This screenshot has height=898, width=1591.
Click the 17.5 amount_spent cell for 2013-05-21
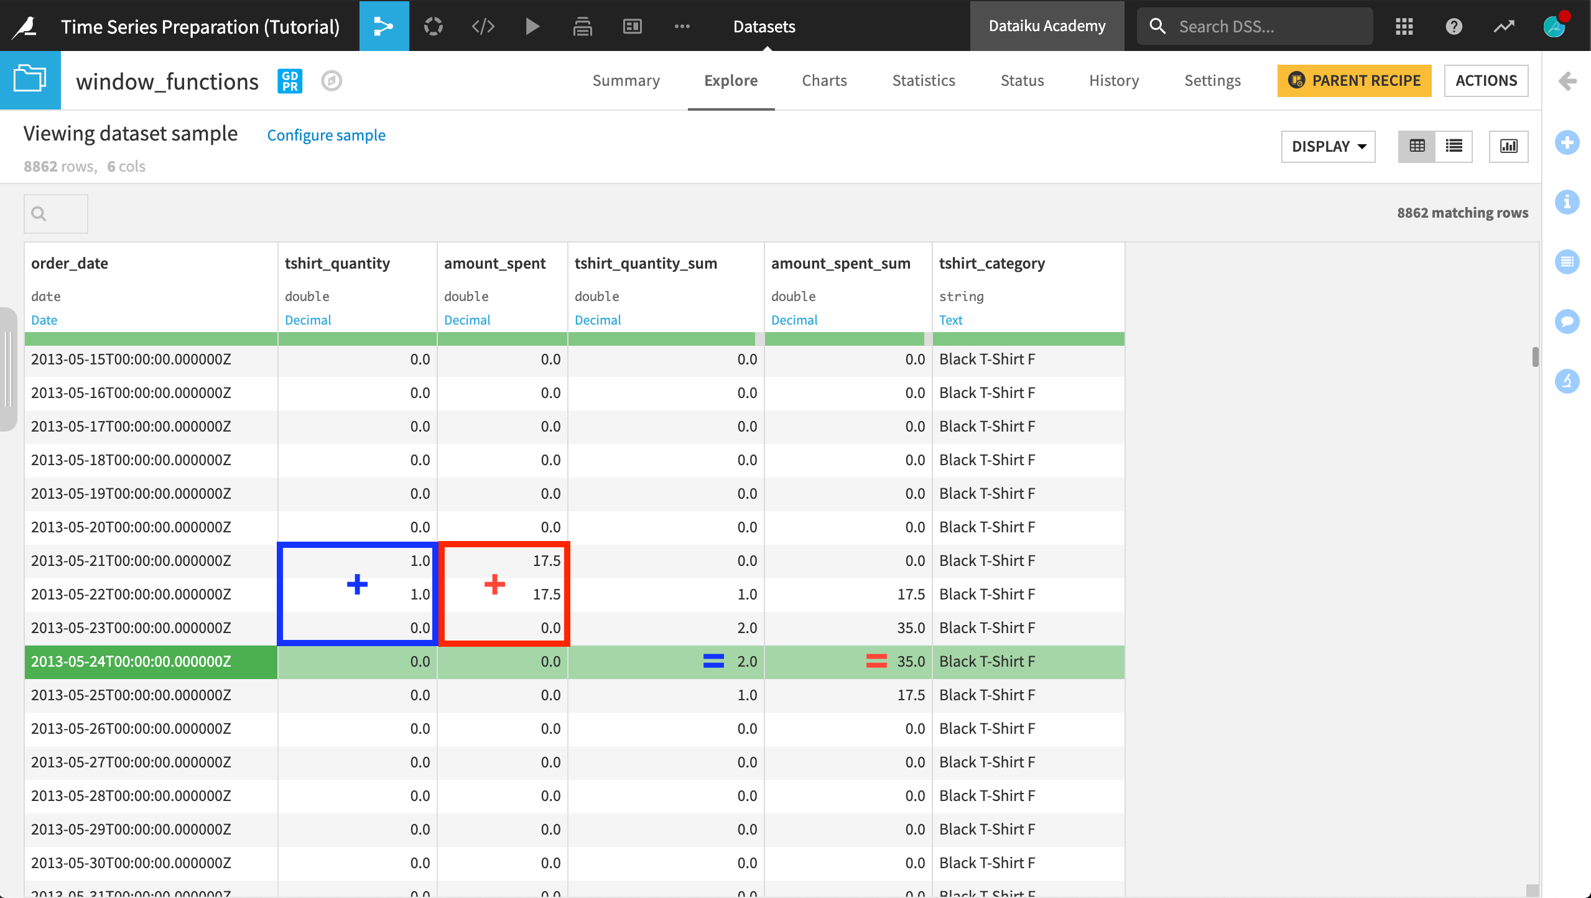click(x=503, y=561)
